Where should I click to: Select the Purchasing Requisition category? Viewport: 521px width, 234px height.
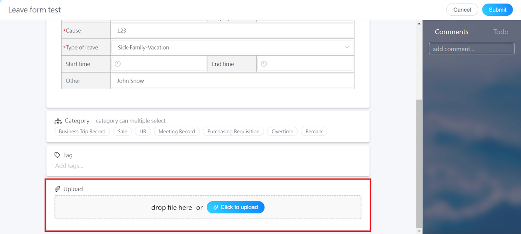(233, 131)
